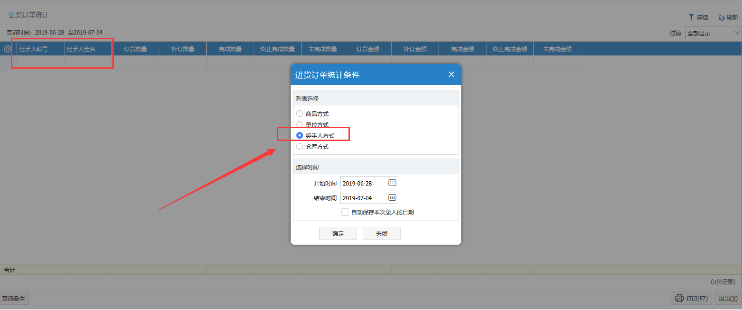Click the 选择时间 section heading
The width and height of the screenshot is (742, 310).
tap(307, 167)
